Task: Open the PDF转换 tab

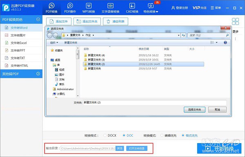Action: tap(51, 8)
